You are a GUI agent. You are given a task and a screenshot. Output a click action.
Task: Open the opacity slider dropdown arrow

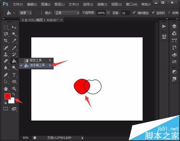click(x=108, y=13)
